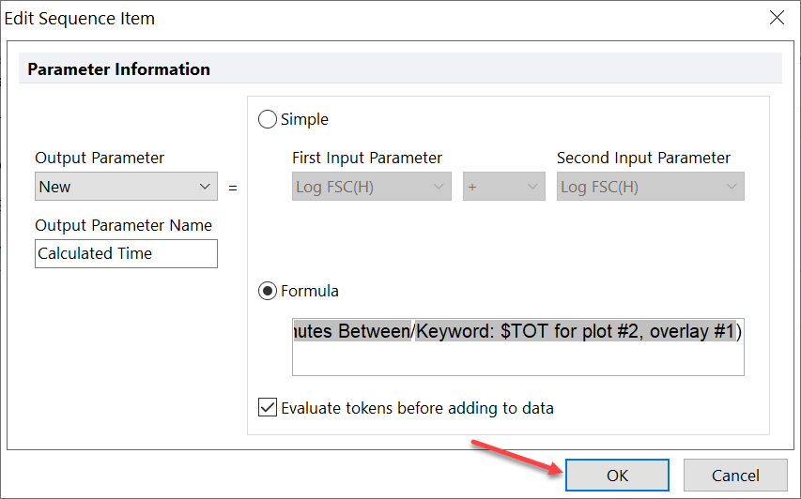Open the Output Parameter dropdown showing New
801x499 pixels.
[x=126, y=187]
